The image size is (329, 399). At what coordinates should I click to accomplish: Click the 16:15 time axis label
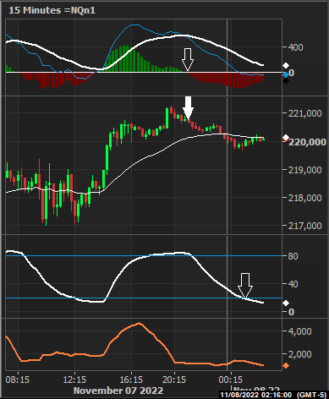point(131,380)
